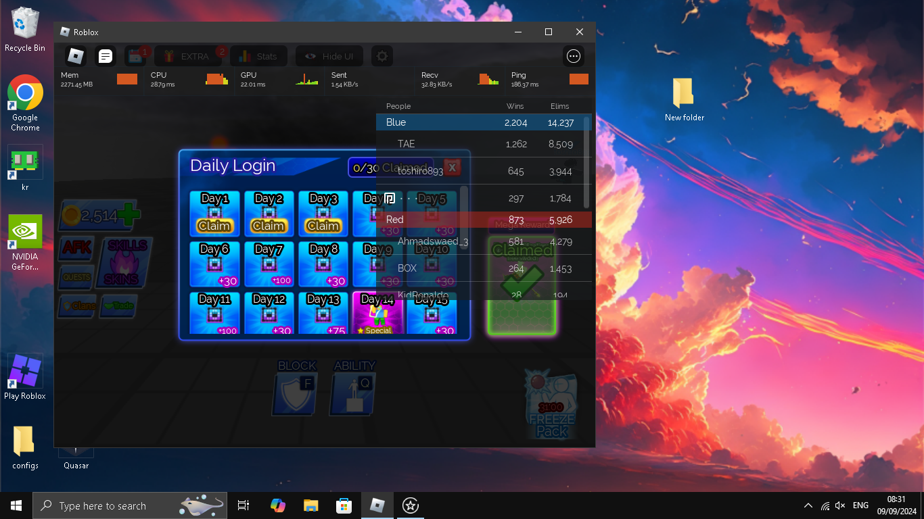Select player Ahmadswaed_3 in the leaderboard
This screenshot has height=519, width=924.
[484, 241]
